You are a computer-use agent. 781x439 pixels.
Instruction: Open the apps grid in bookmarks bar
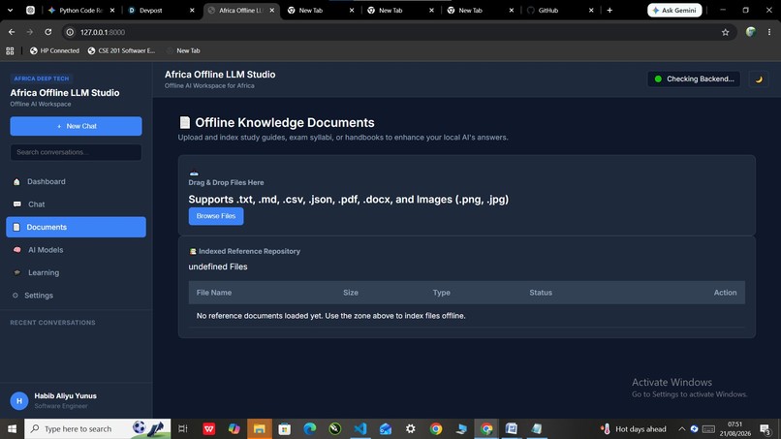click(10, 50)
